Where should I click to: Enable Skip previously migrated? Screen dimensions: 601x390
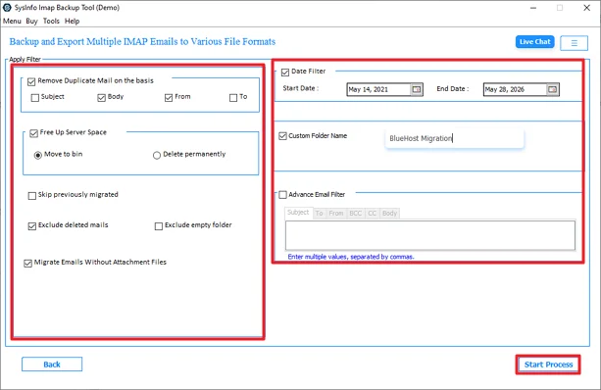[x=32, y=196]
